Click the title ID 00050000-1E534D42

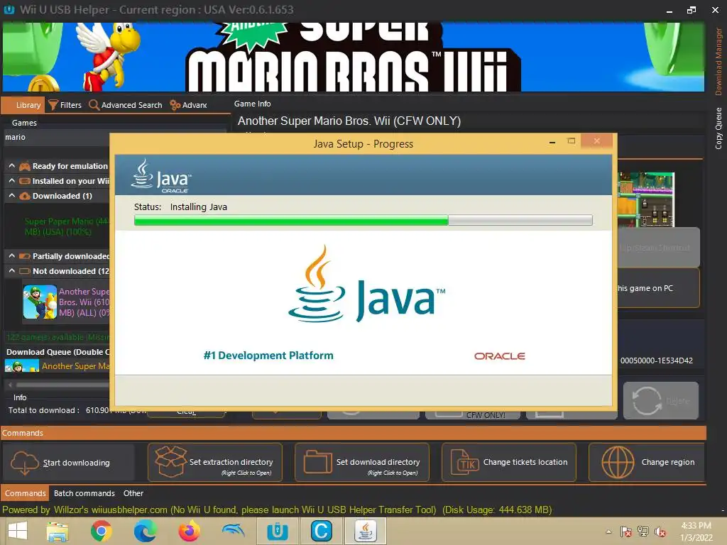pos(657,360)
